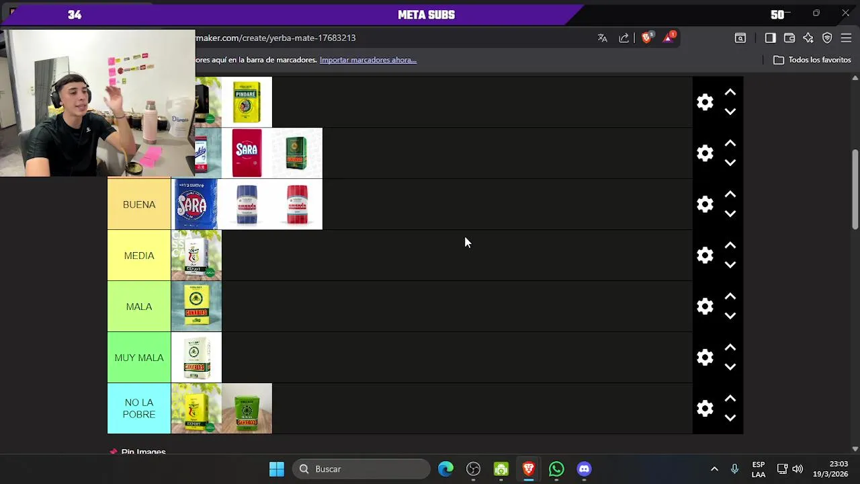Open settings gear for the MALA row

pos(705,307)
